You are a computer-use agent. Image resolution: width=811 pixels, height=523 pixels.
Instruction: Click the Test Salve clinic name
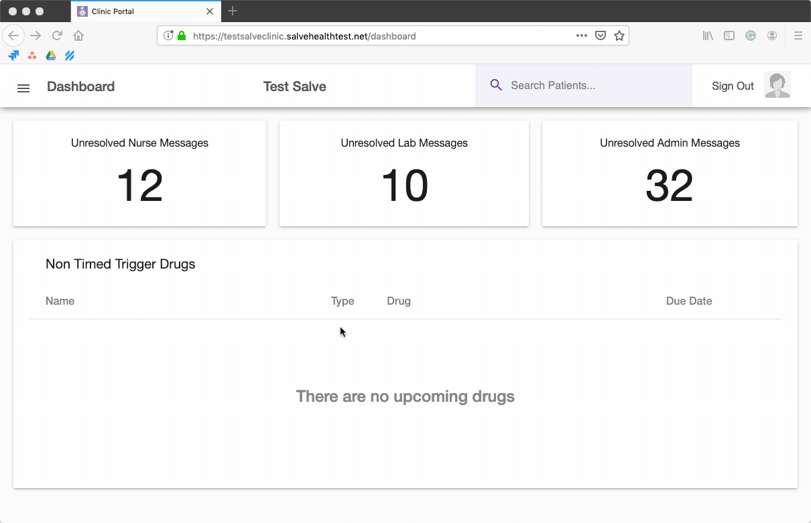(295, 86)
